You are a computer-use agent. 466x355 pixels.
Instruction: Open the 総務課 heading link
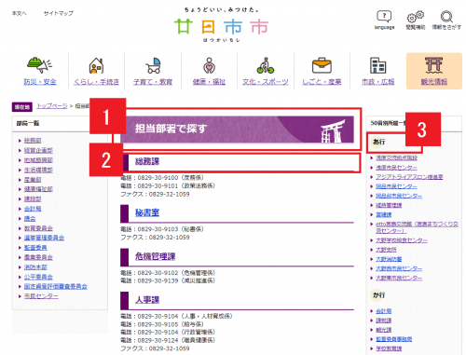147,161
